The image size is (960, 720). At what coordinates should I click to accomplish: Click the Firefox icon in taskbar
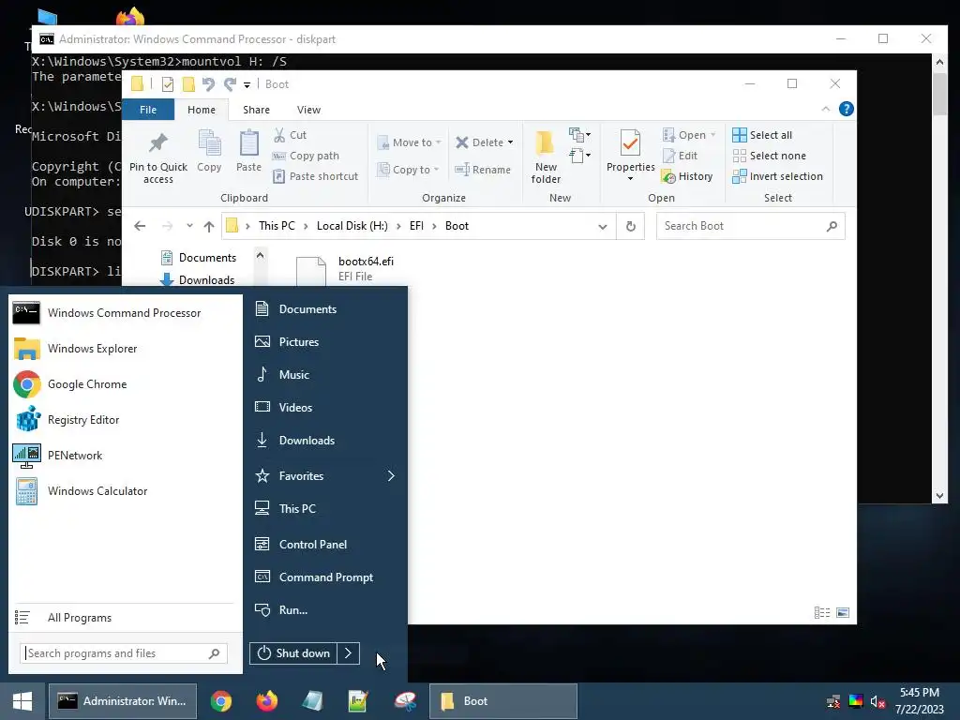(x=267, y=701)
